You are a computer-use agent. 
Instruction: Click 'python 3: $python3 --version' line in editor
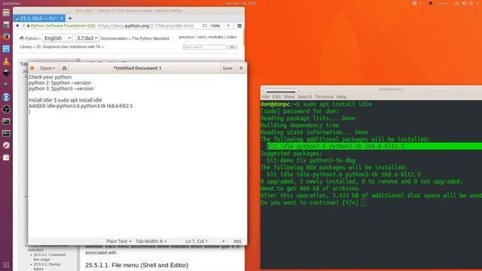pos(61,89)
